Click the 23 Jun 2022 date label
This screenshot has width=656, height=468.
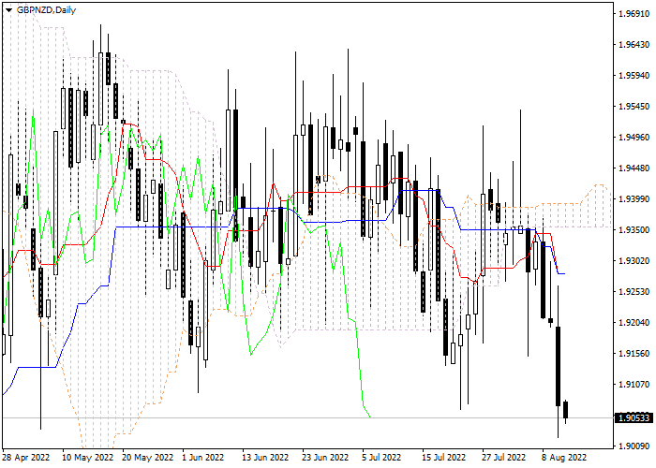click(x=325, y=458)
